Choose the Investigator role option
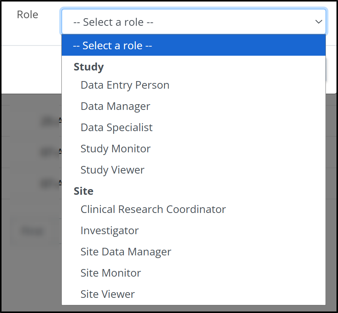This screenshot has height=313, width=338. click(x=110, y=230)
